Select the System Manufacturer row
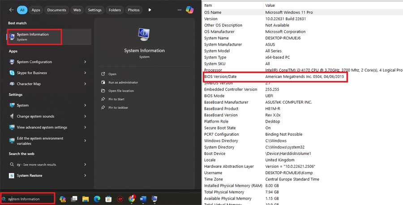The width and height of the screenshot is (403, 205). click(303, 44)
